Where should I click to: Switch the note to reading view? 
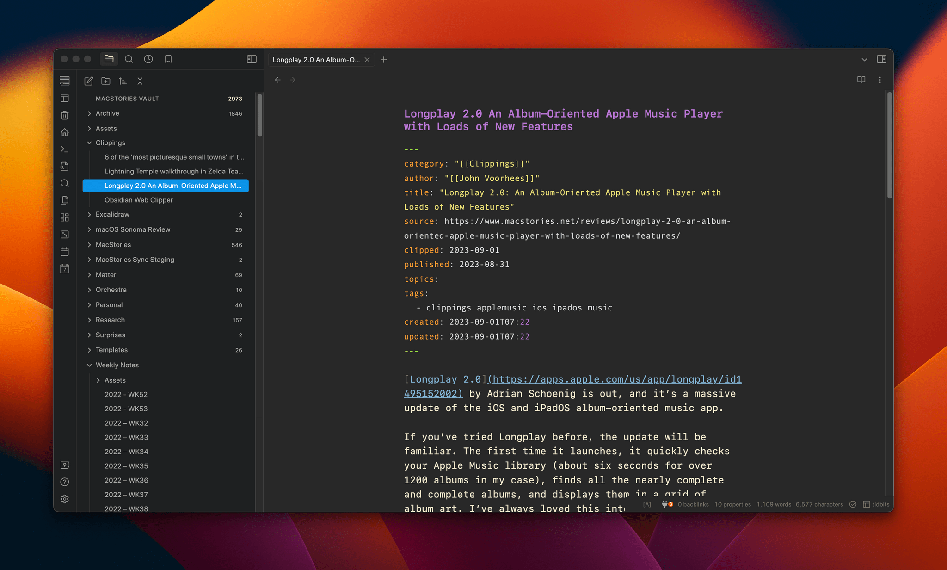[861, 80]
